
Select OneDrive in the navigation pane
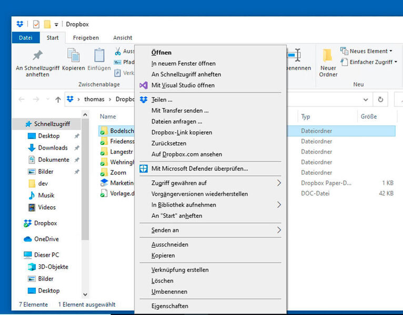click(46, 239)
